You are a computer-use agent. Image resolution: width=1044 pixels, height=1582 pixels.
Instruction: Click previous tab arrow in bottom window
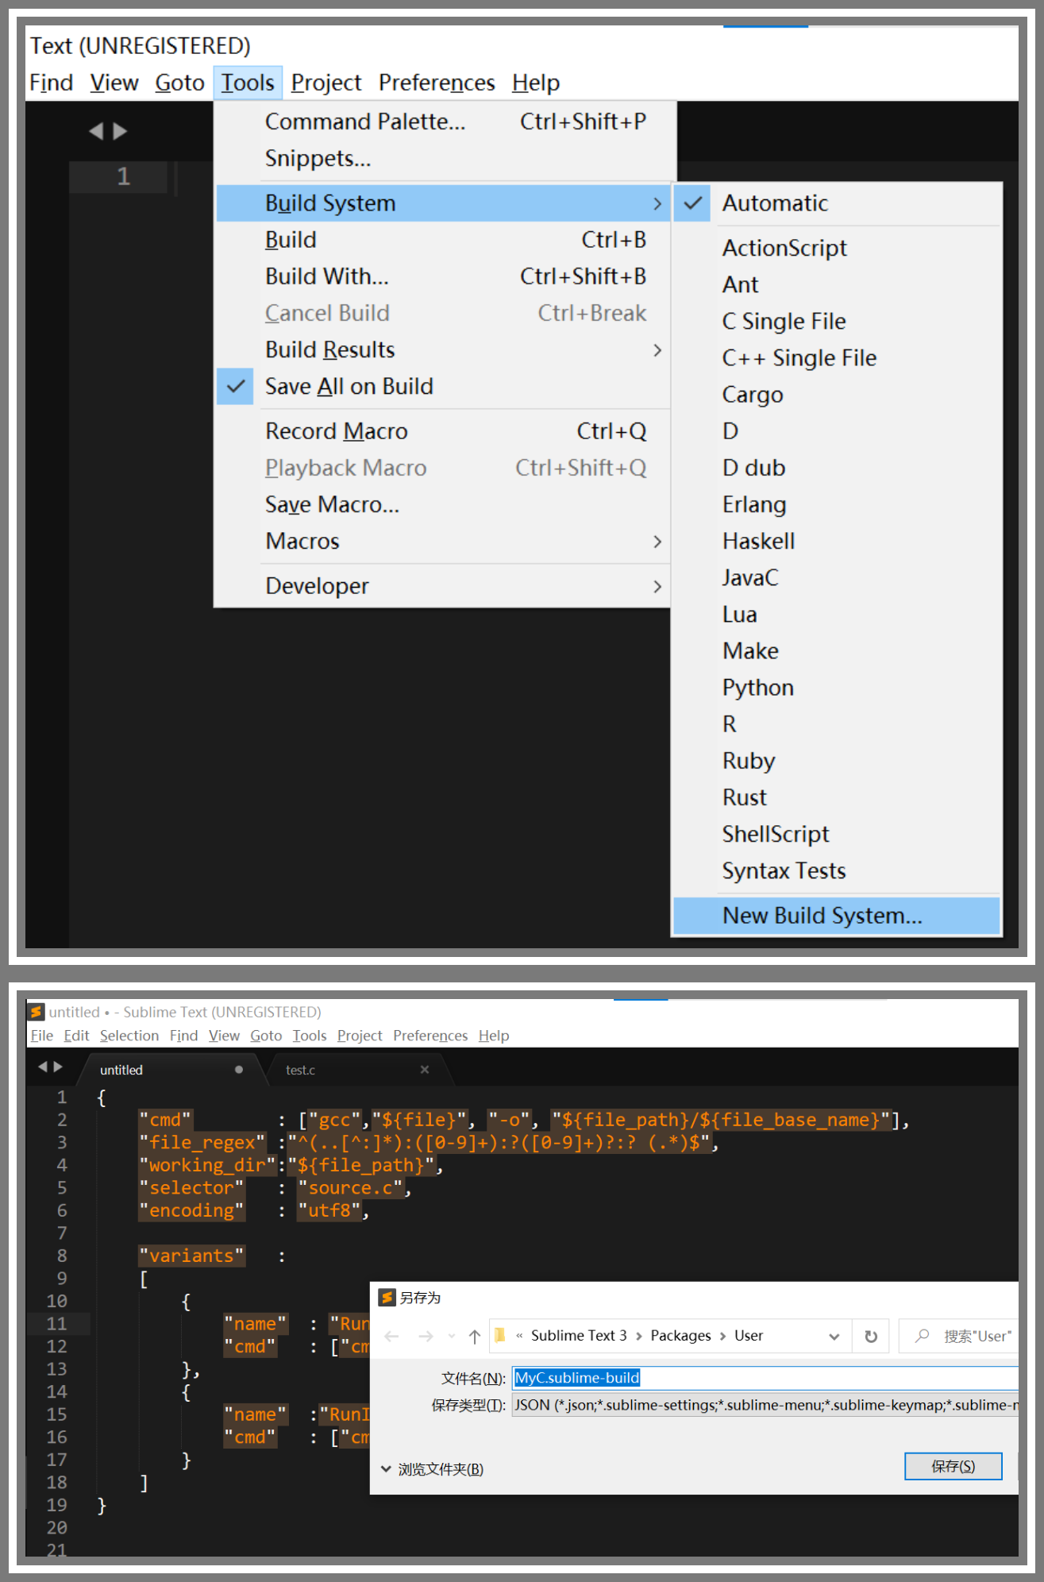[44, 1067]
